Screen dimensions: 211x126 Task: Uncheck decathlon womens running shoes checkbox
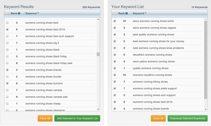tap(114, 55)
